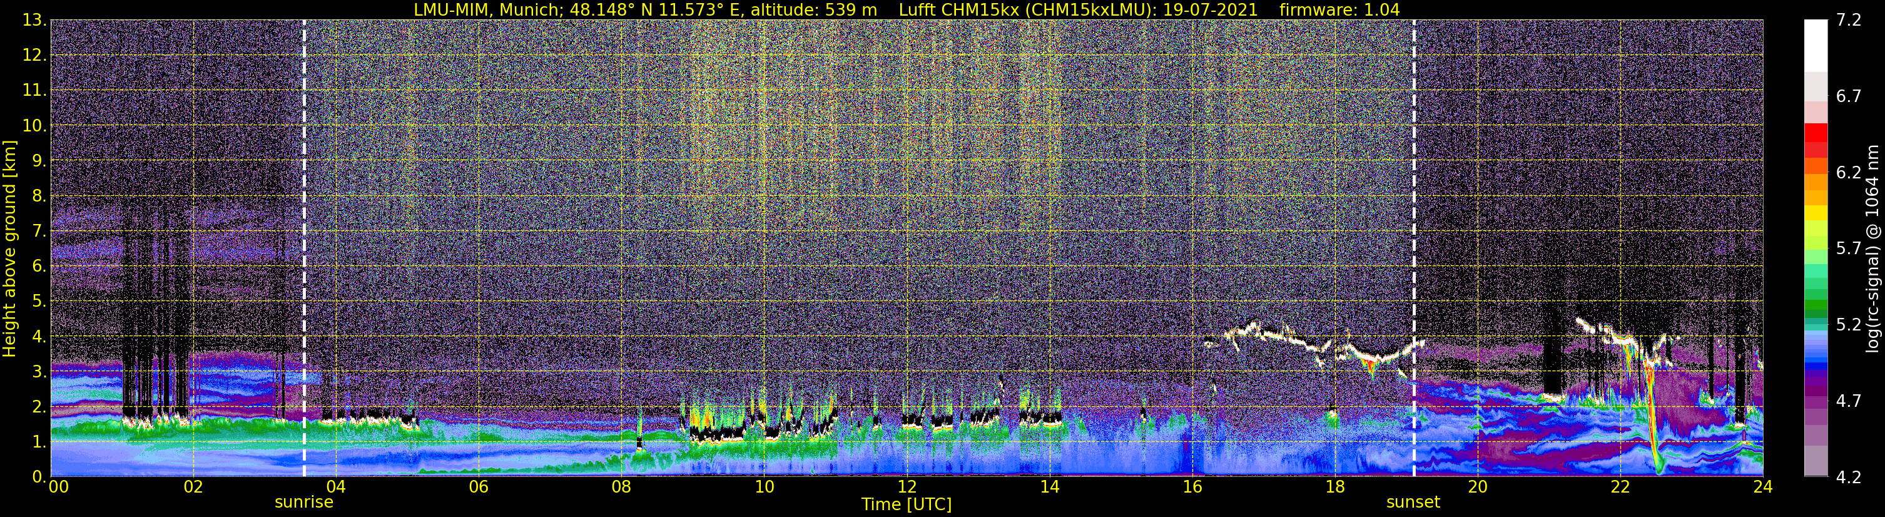Viewport: 1885px width, 517px height.
Task: Click the y-axis tick label '2.'
Action: coord(39,406)
